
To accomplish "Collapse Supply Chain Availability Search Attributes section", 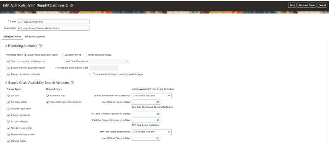I will 6,83.
